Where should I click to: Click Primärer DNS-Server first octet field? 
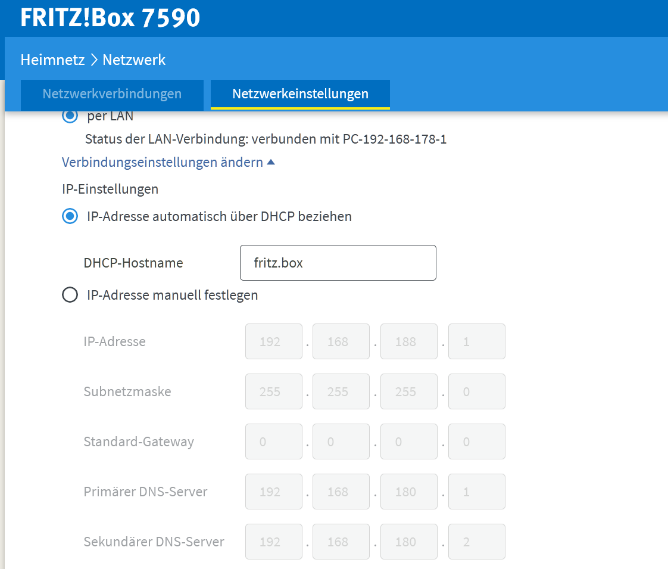[x=273, y=492]
